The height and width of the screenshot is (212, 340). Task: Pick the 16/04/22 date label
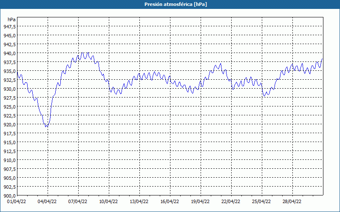(x=170, y=202)
